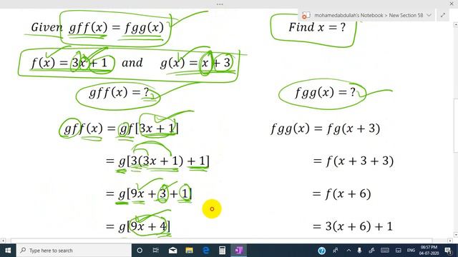Click the notebook icon beside mohamedabdullah's Notebook
Screen dimensions: 458x257
tap(306, 15)
